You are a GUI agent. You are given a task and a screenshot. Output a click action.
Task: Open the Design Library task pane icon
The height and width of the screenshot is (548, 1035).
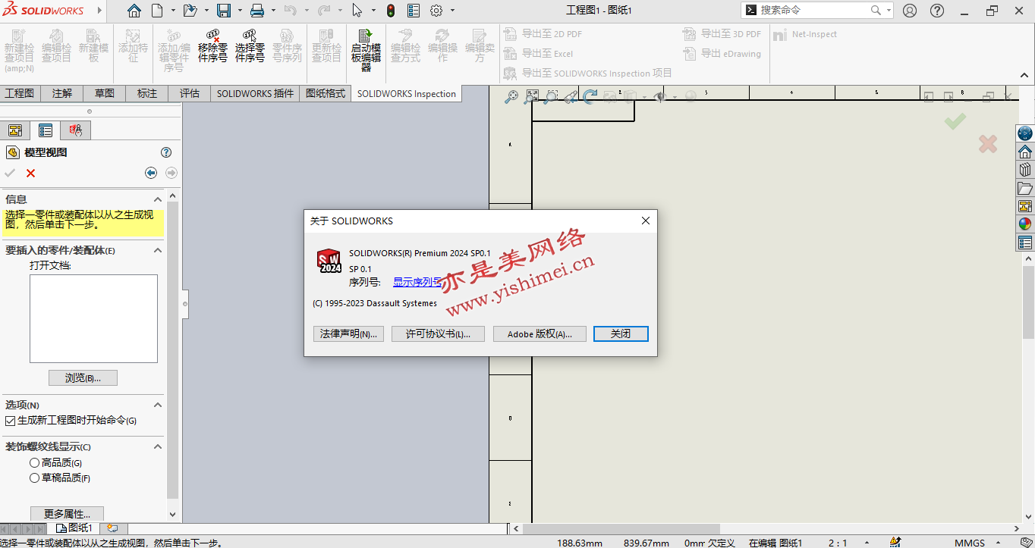point(1025,170)
